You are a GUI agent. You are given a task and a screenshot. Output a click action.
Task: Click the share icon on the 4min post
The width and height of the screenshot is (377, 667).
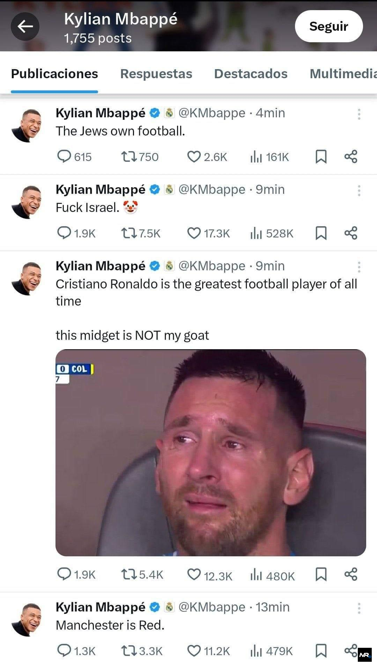tap(351, 156)
